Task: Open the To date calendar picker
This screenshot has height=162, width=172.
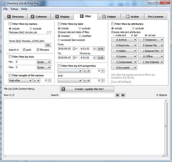Action: (x=75, y=57)
